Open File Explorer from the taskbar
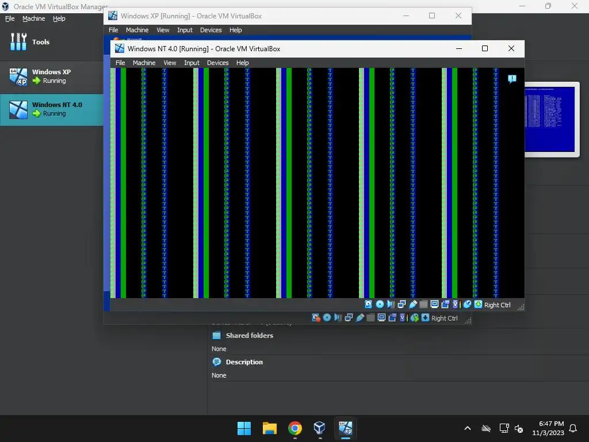Image resolution: width=589 pixels, height=442 pixels. pyautogui.click(x=270, y=428)
